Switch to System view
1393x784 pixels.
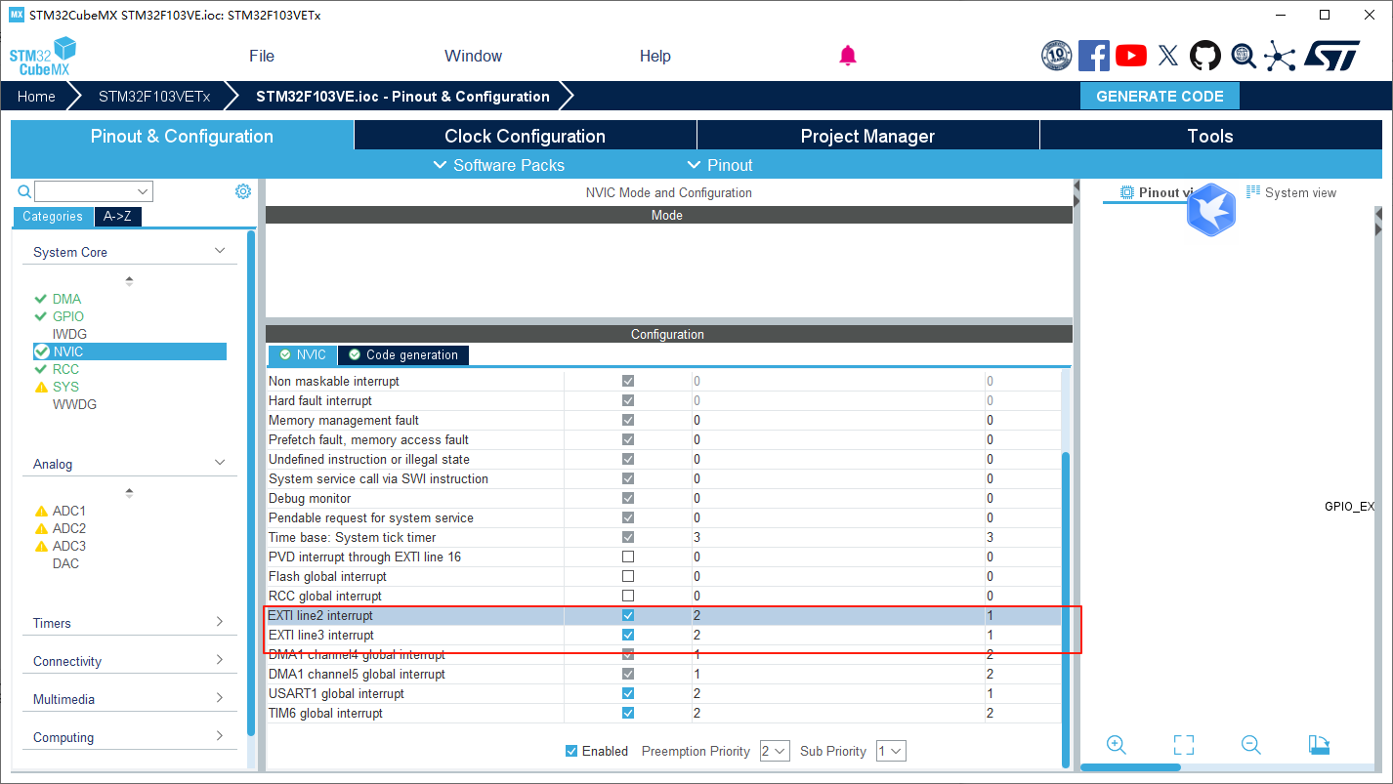(1291, 192)
